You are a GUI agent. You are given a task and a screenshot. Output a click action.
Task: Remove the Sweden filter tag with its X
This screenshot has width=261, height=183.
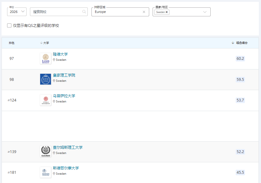pyautogui.click(x=166, y=12)
